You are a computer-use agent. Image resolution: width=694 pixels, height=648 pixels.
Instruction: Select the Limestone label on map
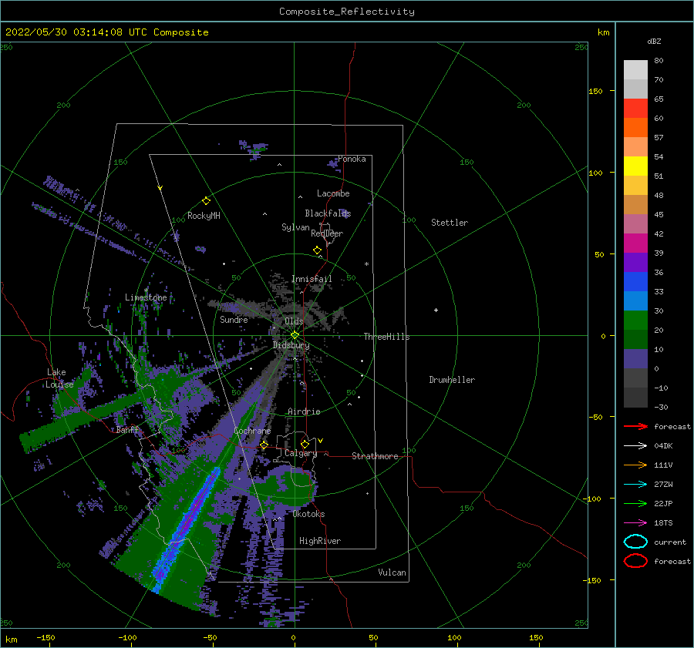(146, 297)
